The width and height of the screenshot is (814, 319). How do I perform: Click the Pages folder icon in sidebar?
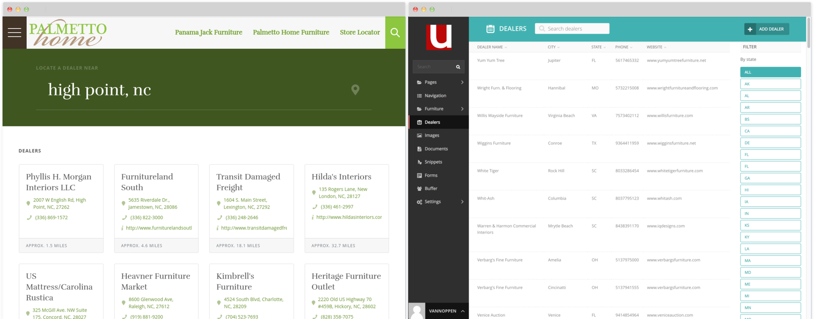pos(419,82)
